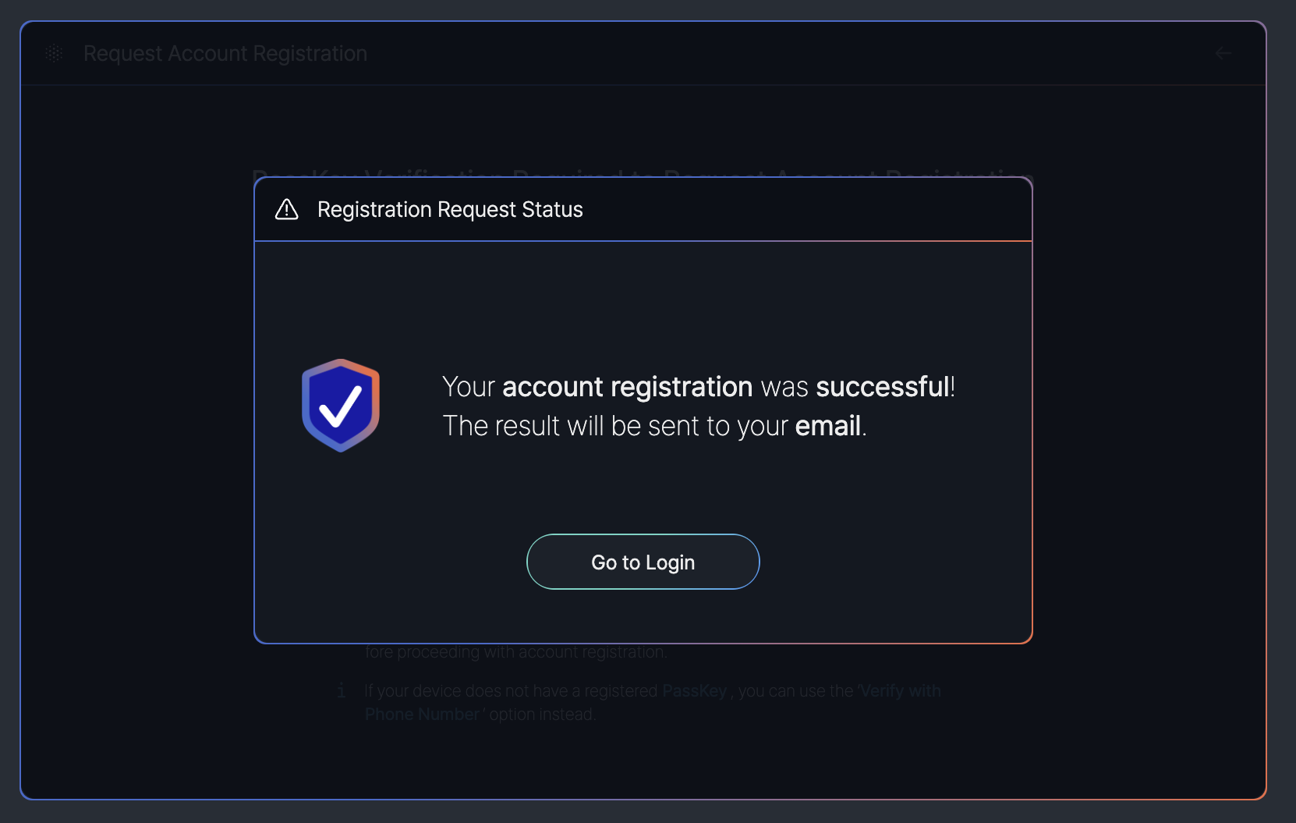Click the bold word 'email'
The height and width of the screenshot is (823, 1296).
(x=827, y=426)
